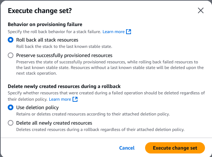
Task: Click the 'Use deletion policy' label text
Action: coord(37,108)
